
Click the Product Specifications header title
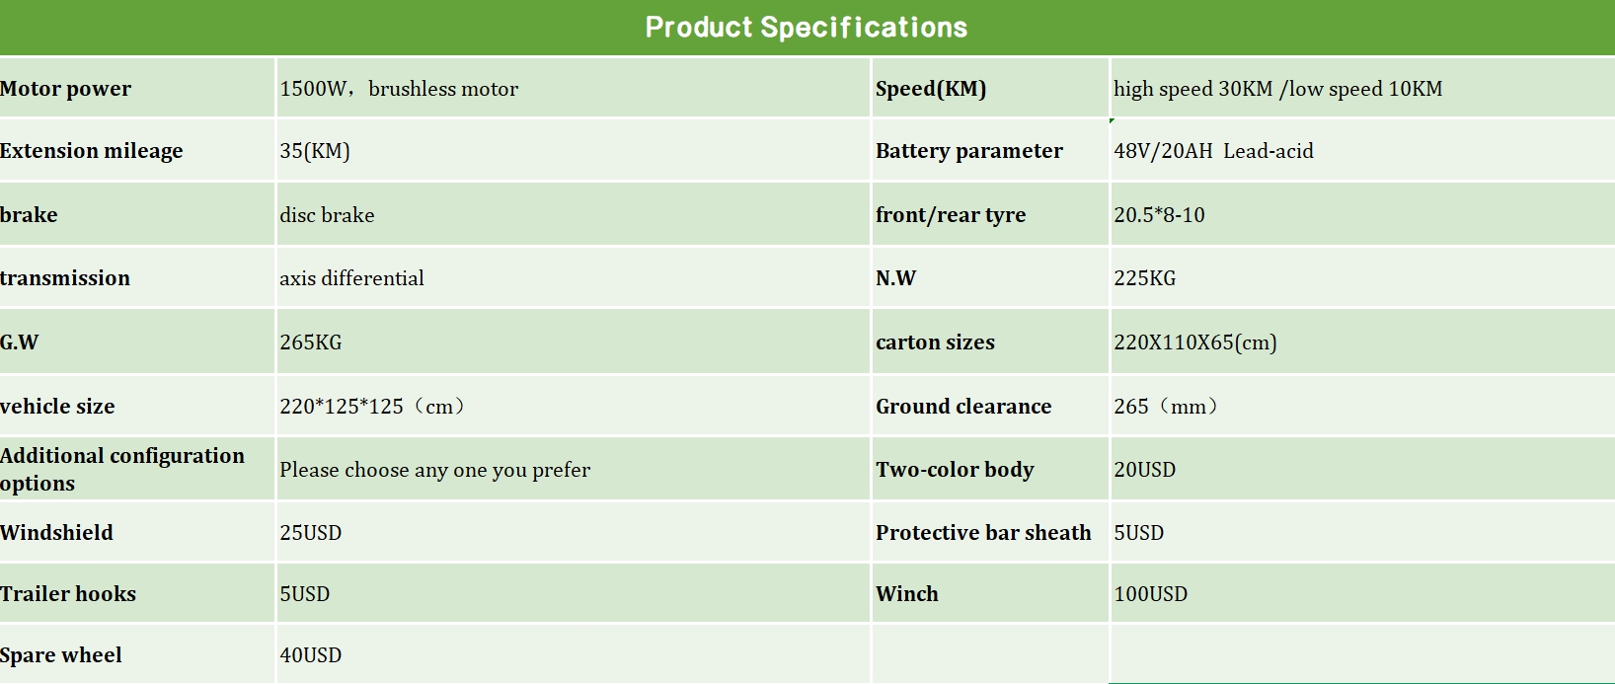click(807, 28)
